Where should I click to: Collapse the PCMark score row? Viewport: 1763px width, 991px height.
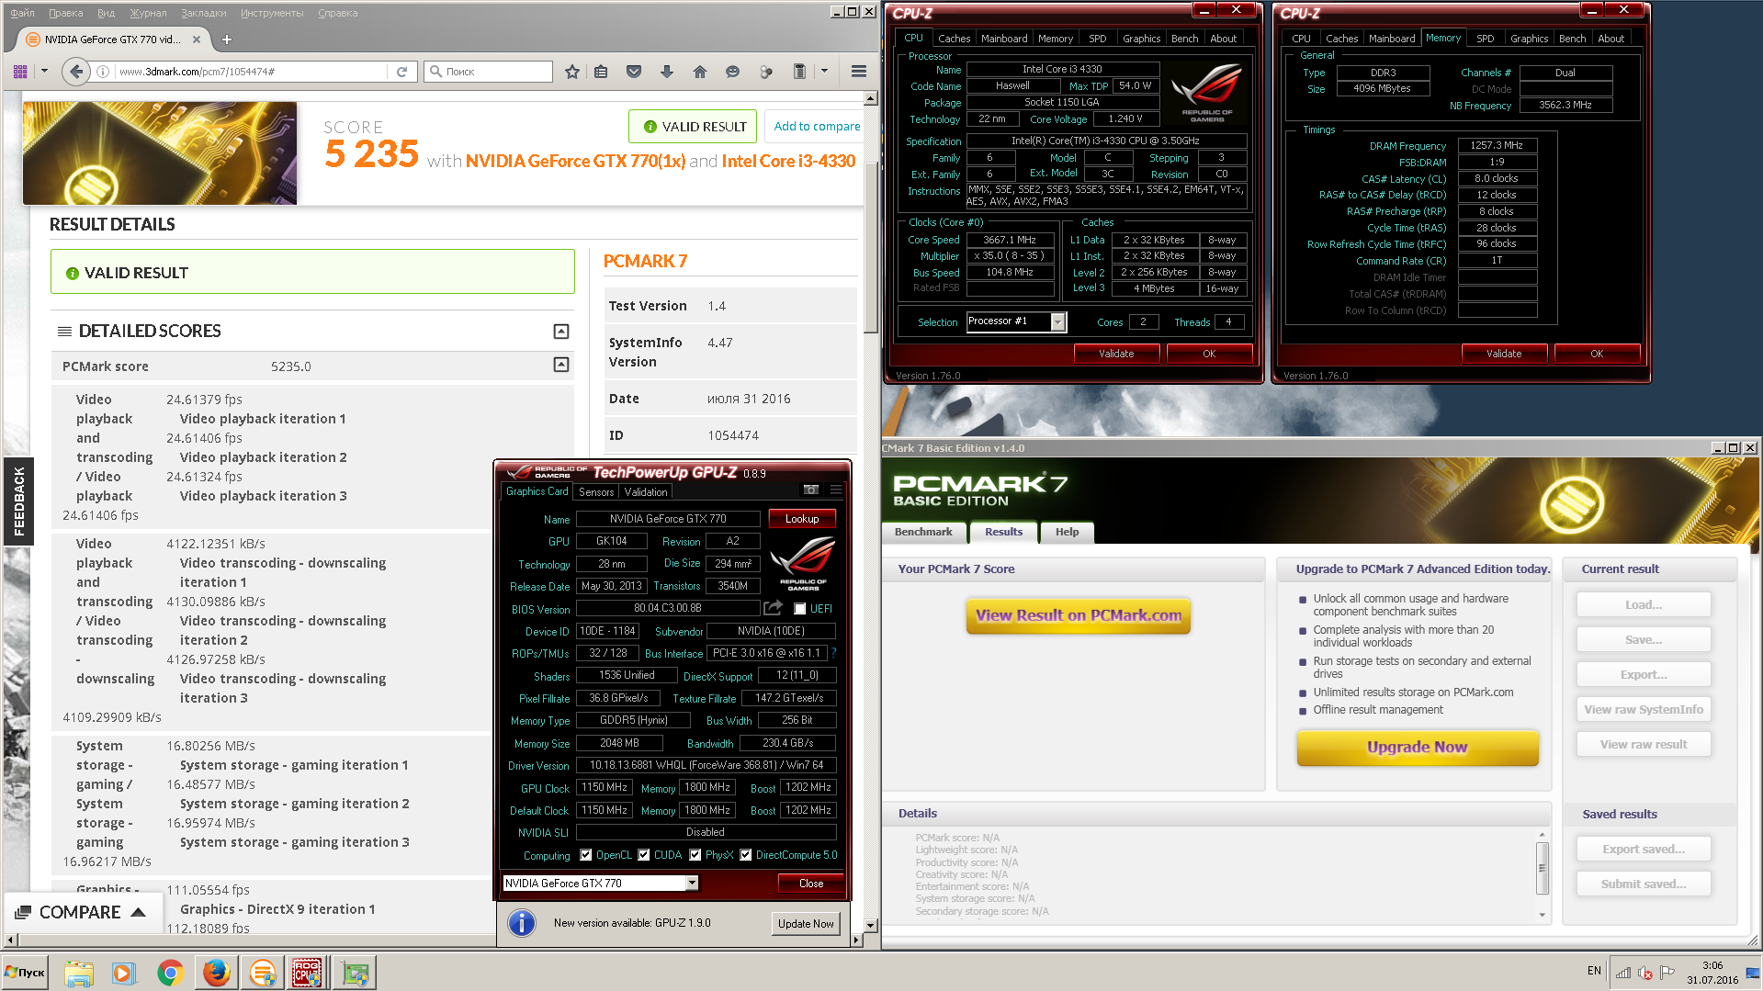(x=561, y=365)
